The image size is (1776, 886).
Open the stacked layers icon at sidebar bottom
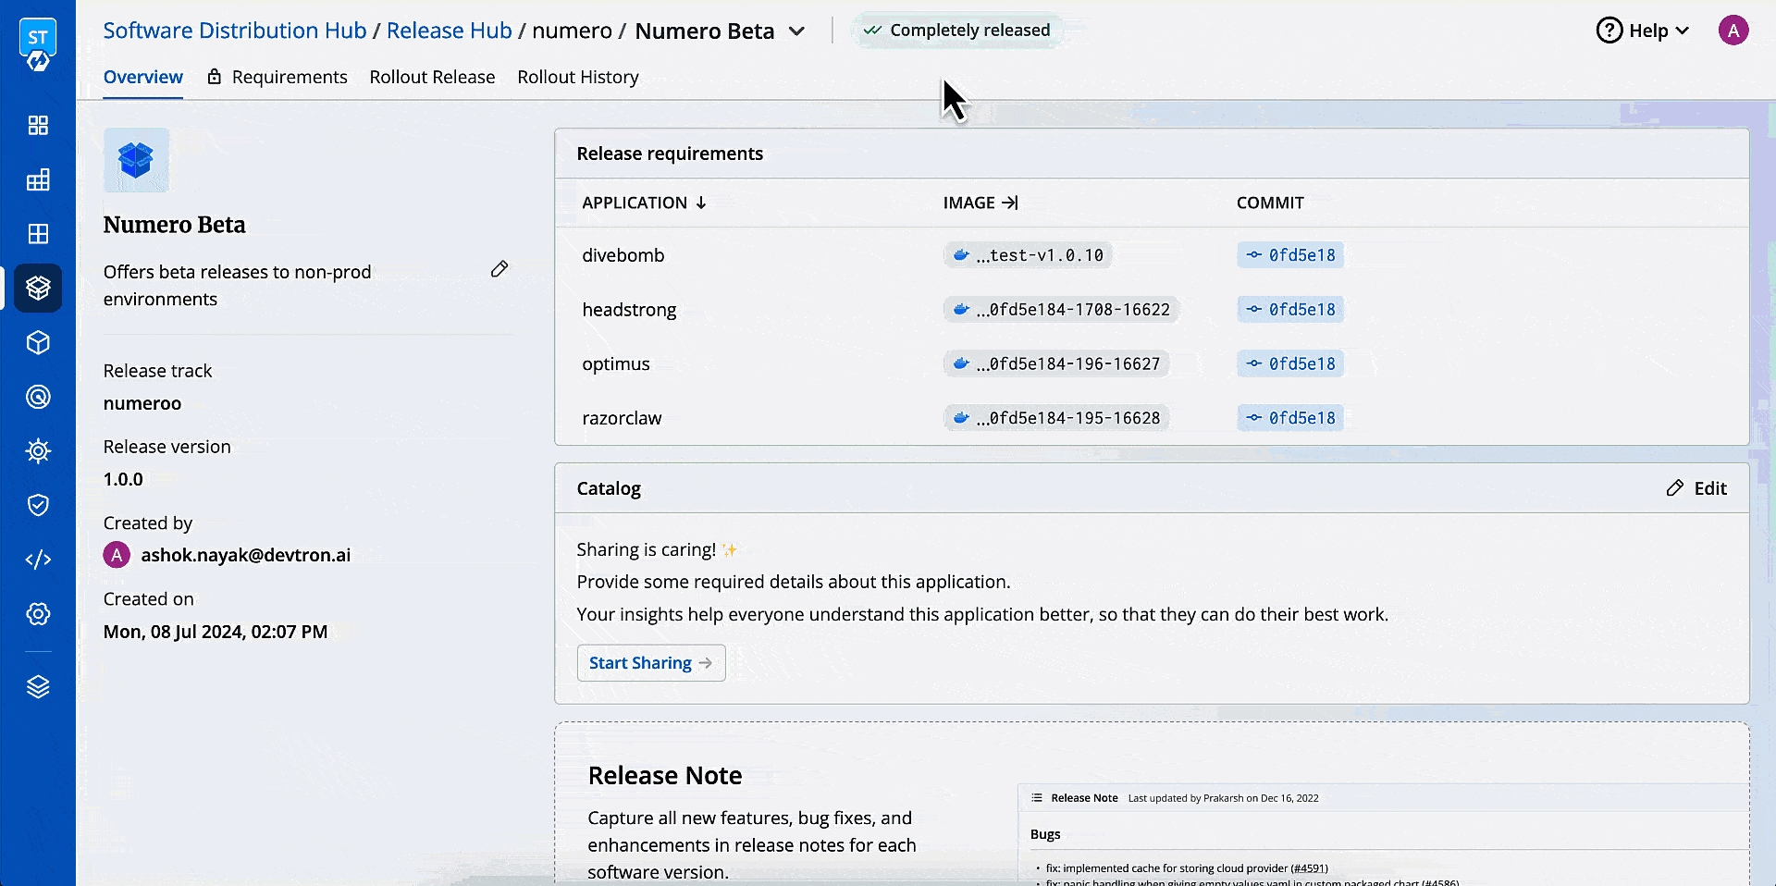tap(38, 687)
